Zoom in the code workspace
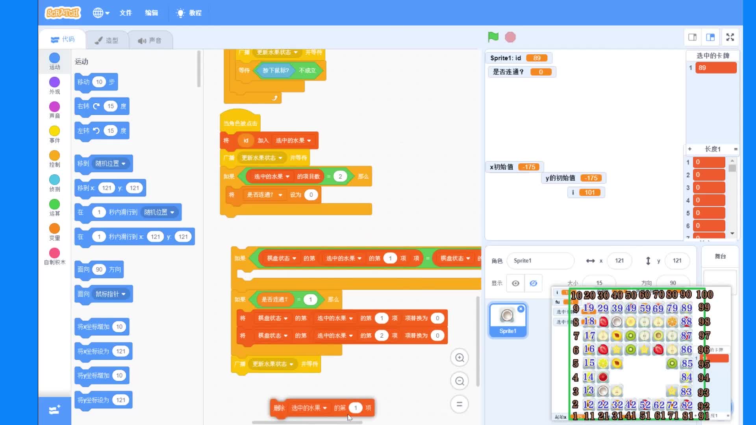Screen dimensions: 756x425 coord(460,358)
